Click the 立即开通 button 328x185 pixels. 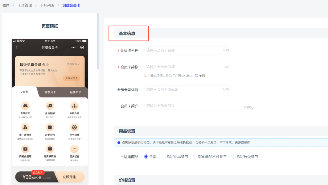click(x=69, y=177)
